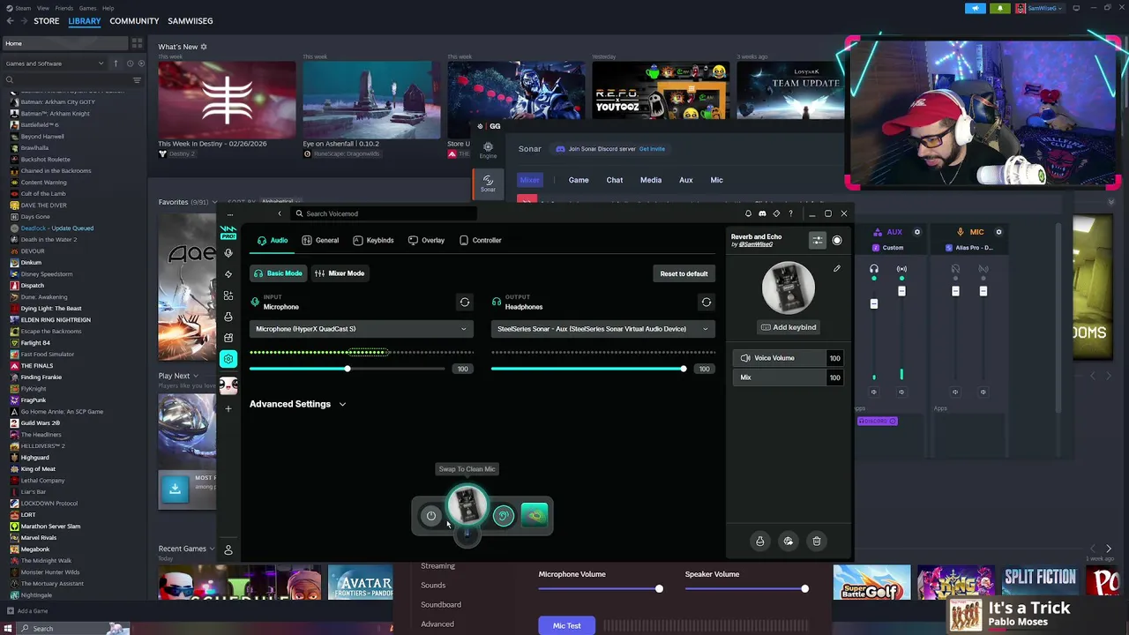Image resolution: width=1129 pixels, height=635 pixels.
Task: Toggle hear myself ear button in widget
Action: pyautogui.click(x=503, y=516)
